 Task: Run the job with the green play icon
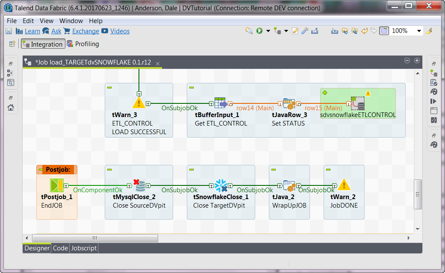(x=259, y=31)
